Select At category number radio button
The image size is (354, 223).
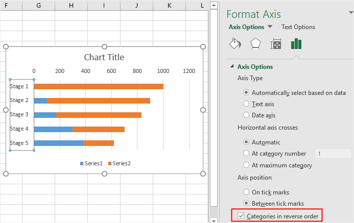246,154
